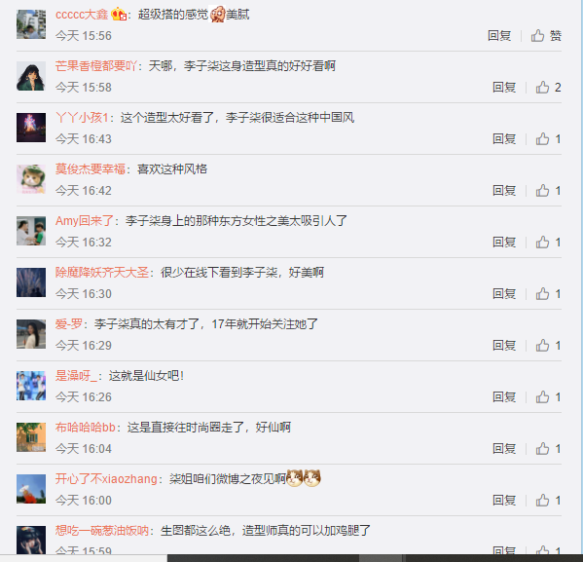Viewport: 583px width, 562px height.
Task: Reply to 爱-罗's comment
Action: coord(504,346)
